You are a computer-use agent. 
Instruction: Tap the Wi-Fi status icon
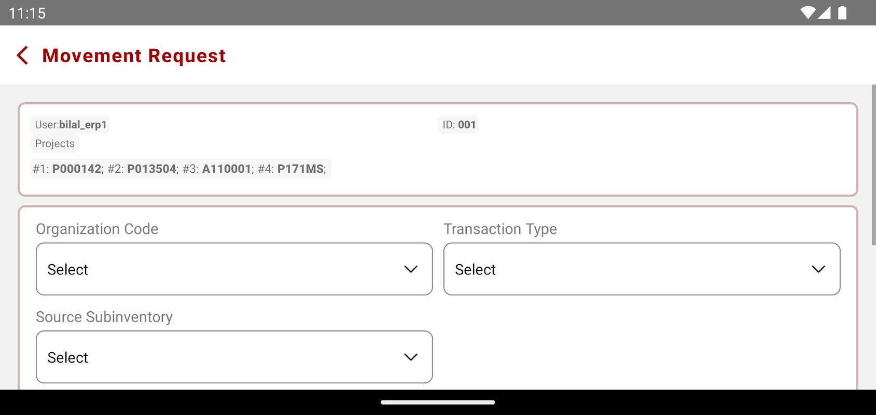[808, 13]
